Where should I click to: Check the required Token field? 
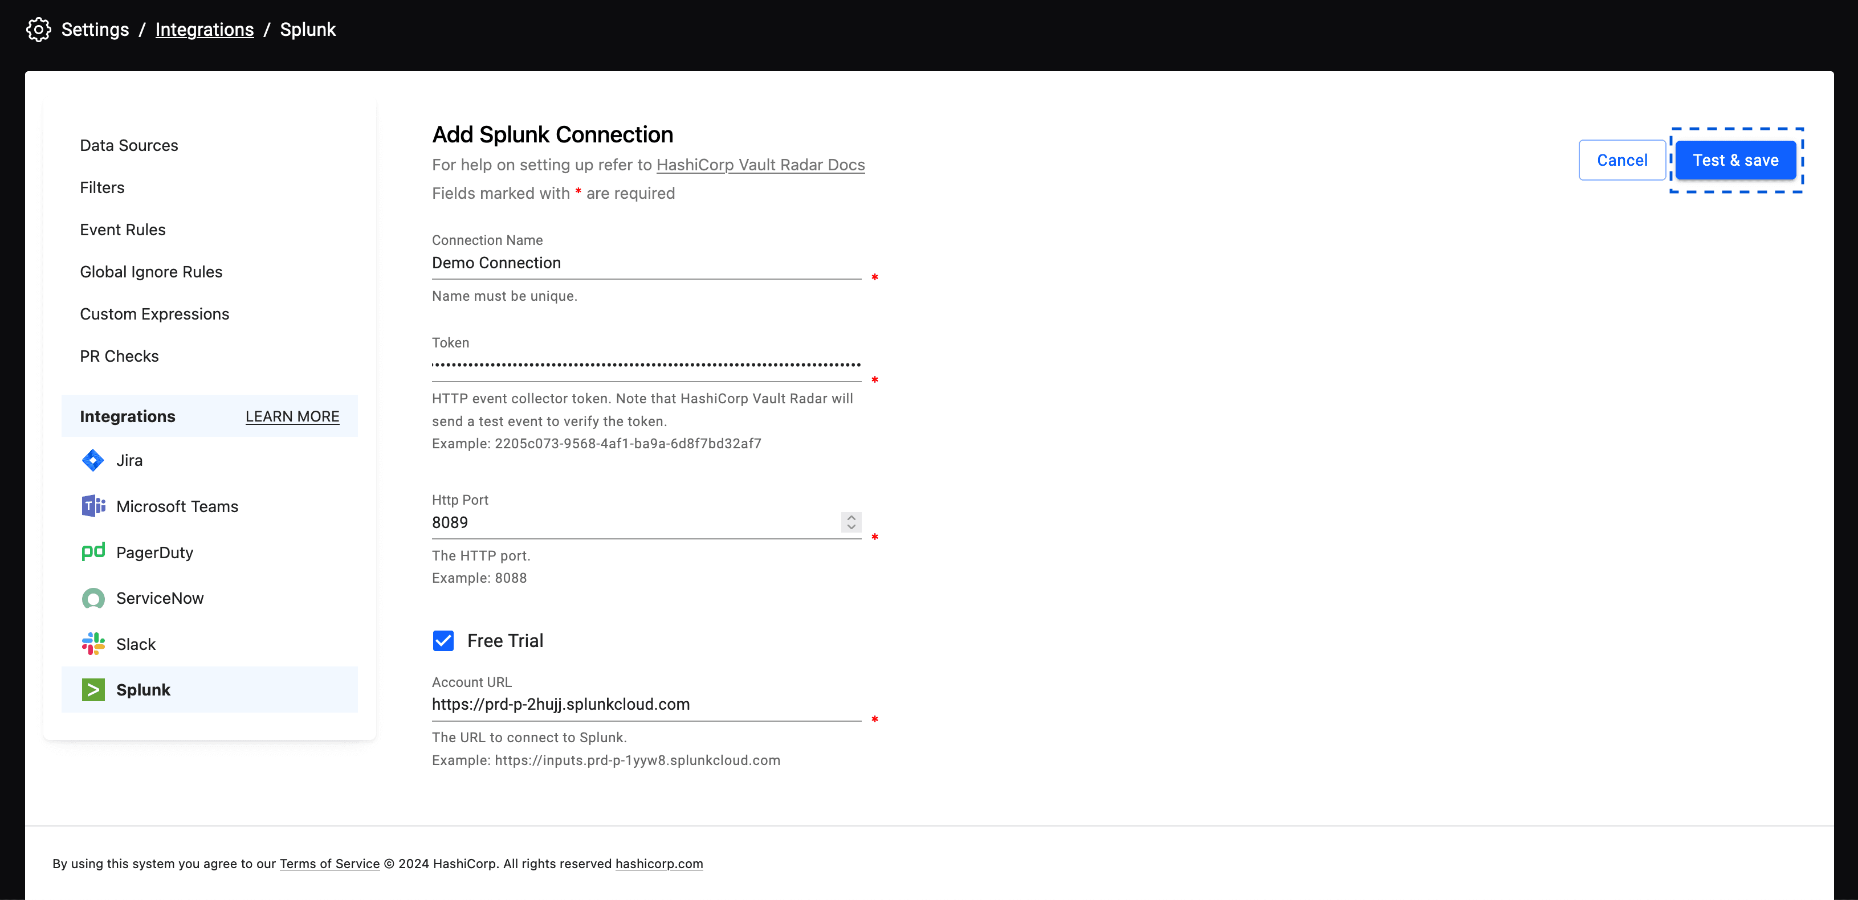(x=647, y=363)
